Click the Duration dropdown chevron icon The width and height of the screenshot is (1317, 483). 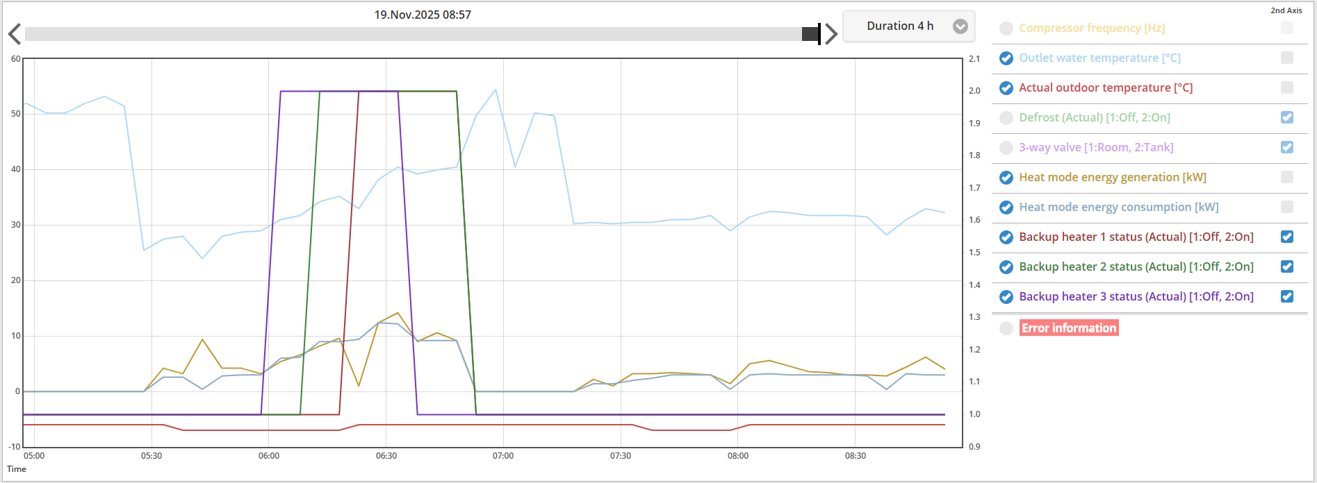(960, 26)
